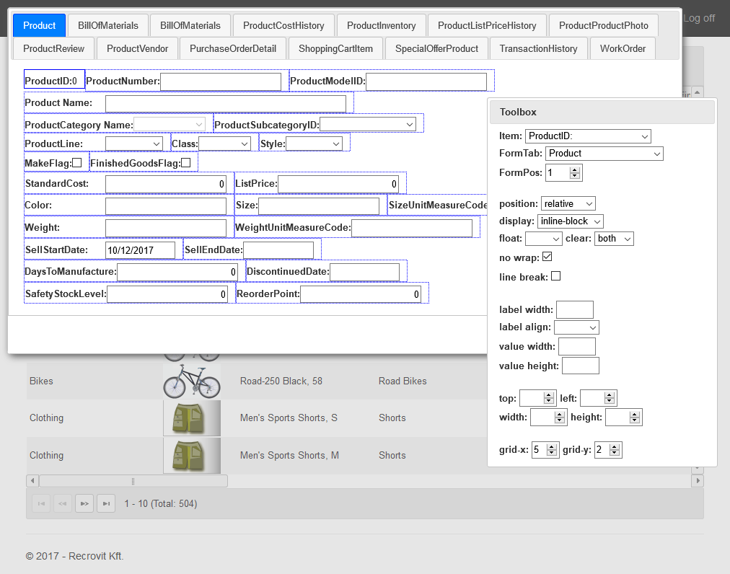Toggle the MakeFlag checkbox
The image size is (730, 574).
tap(77, 163)
